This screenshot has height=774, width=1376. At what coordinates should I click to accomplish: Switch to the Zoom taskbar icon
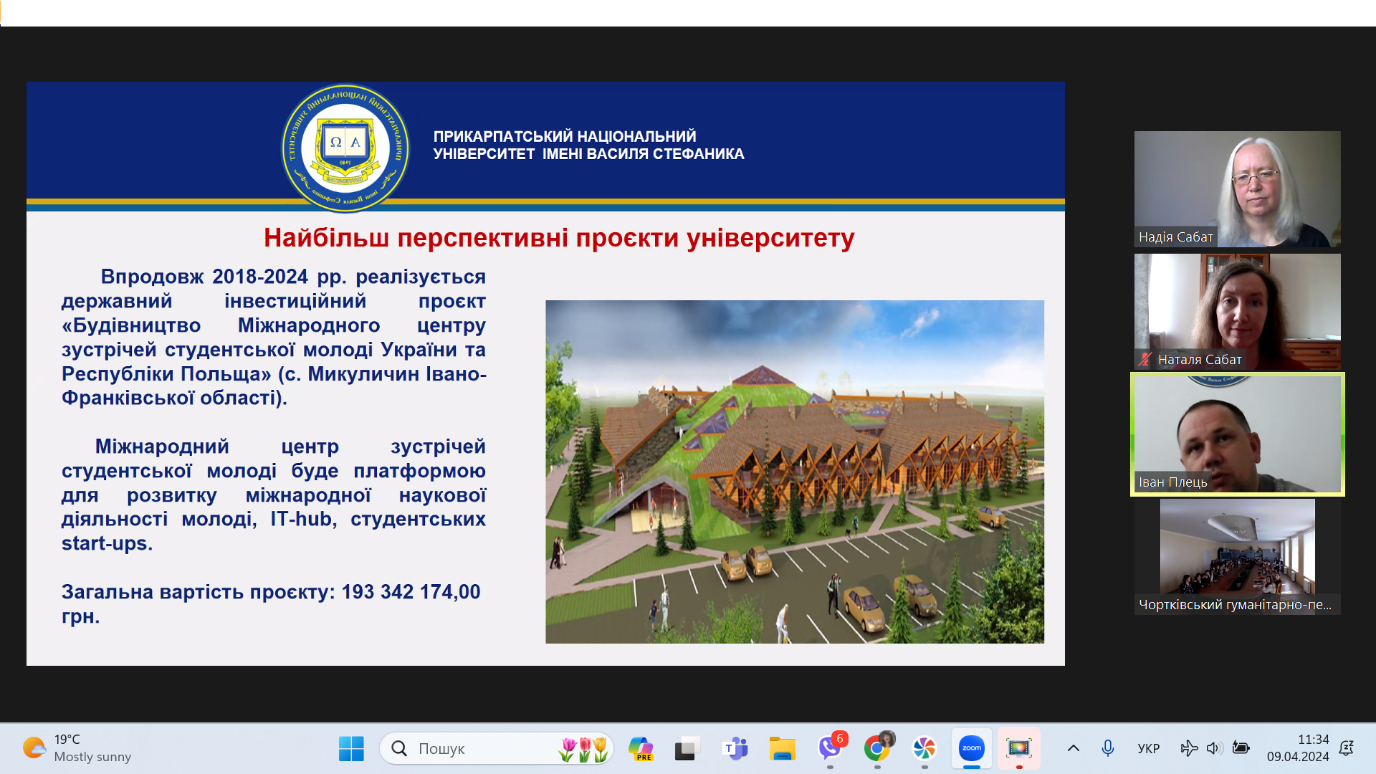[x=971, y=749]
